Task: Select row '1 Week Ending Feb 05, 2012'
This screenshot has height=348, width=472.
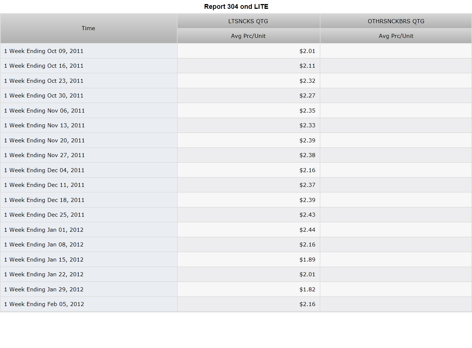Action: point(236,304)
